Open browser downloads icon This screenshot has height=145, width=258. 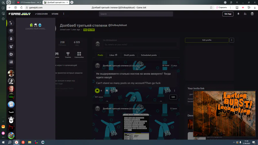click(255, 7)
